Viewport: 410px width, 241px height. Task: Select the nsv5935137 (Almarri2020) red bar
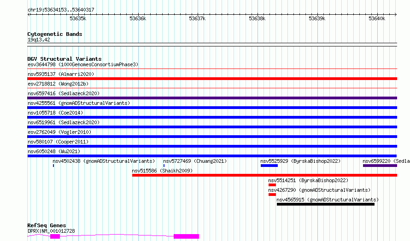click(x=212, y=79)
